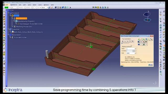Open the Window menu
This screenshot has height=94, width=168.
pos(46,5)
